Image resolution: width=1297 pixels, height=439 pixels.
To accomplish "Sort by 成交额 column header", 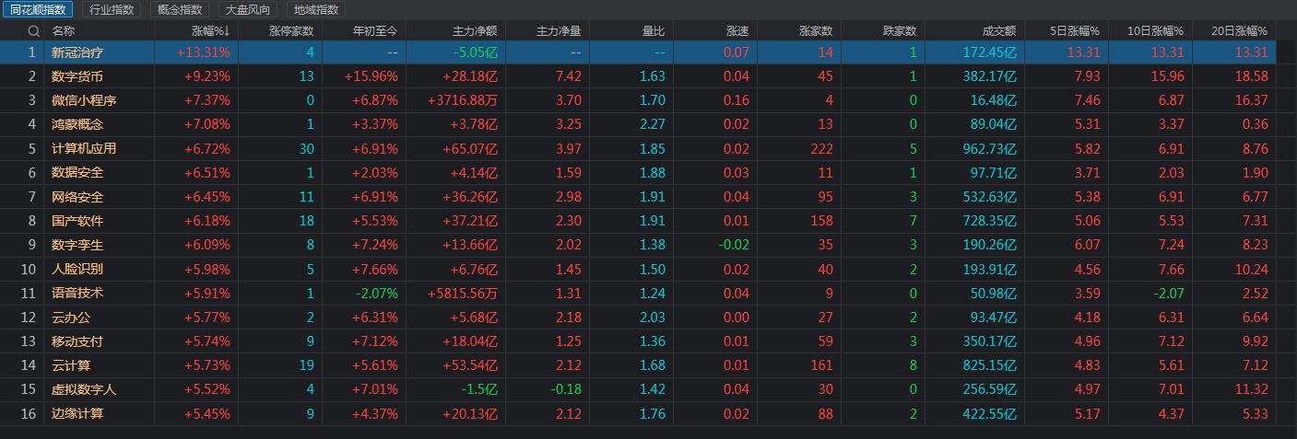I will [999, 31].
